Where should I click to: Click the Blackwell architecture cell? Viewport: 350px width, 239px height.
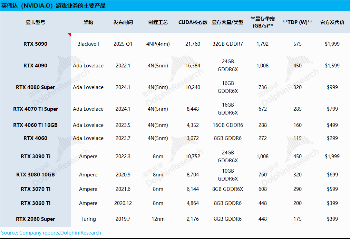click(x=88, y=44)
